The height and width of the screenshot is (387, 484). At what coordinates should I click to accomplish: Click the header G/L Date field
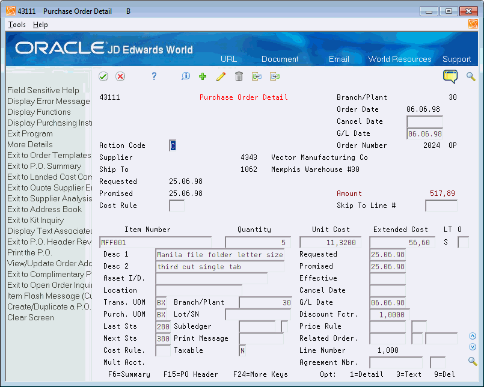pos(424,133)
